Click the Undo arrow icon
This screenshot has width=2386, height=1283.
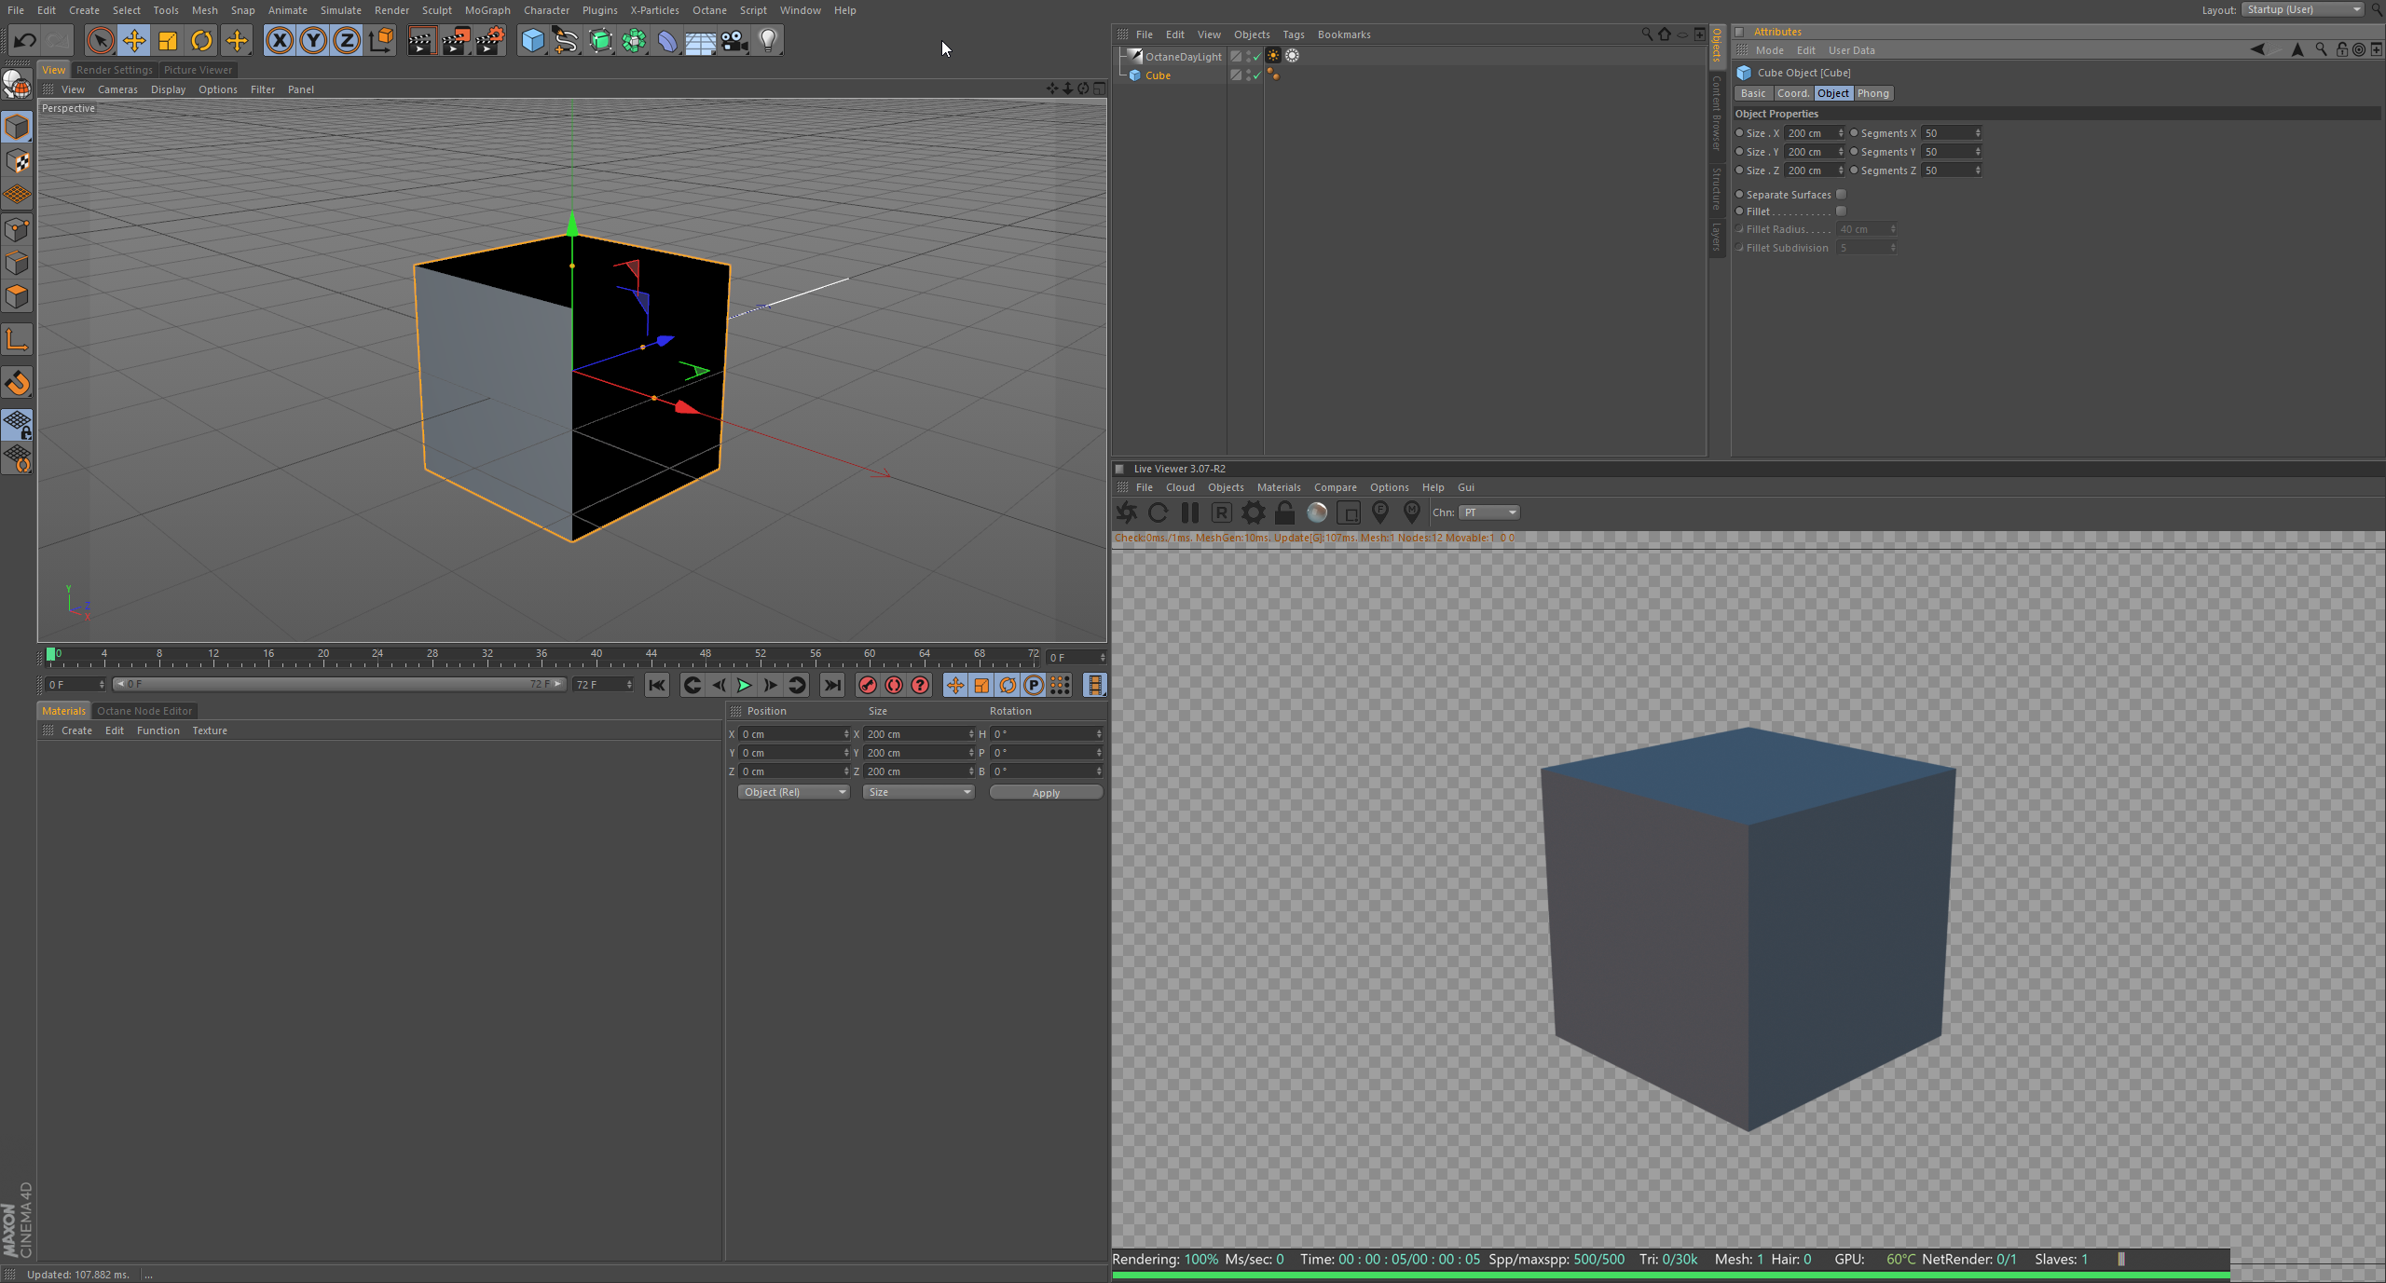(25, 40)
